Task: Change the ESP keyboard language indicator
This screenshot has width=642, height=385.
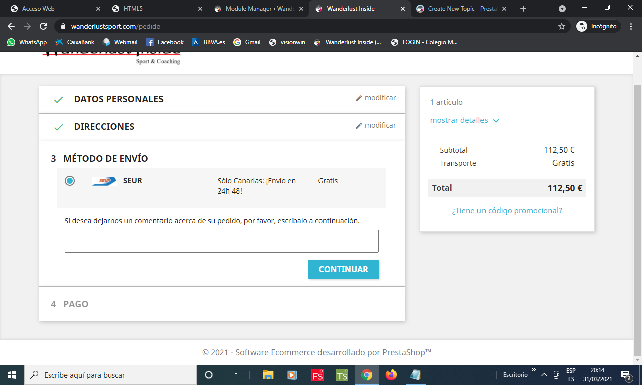Action: tap(571, 375)
